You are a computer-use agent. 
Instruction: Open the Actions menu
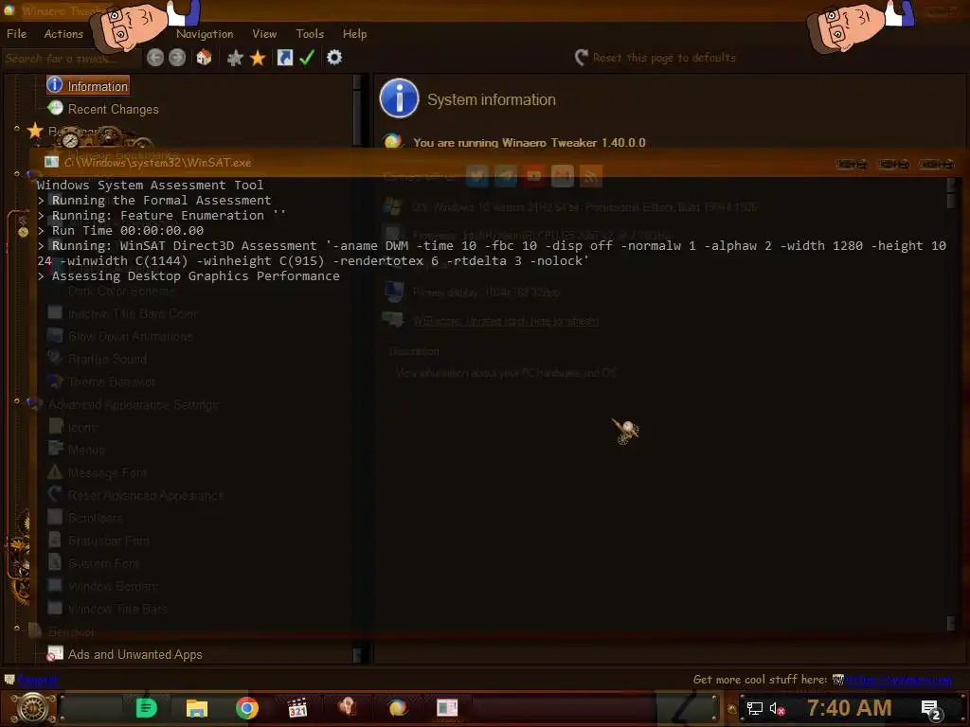coord(63,33)
